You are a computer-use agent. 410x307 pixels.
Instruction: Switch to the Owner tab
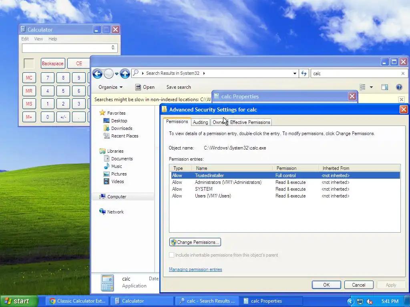[x=219, y=122]
